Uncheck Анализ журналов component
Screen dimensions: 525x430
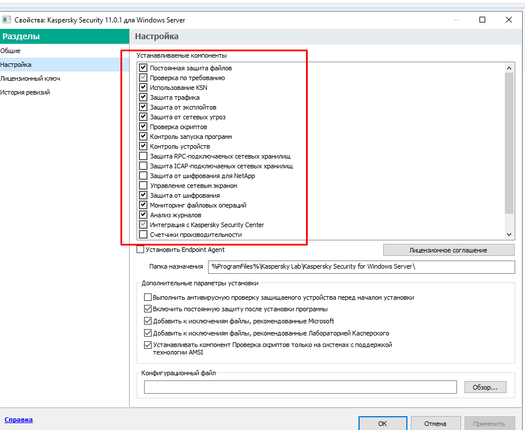click(143, 214)
